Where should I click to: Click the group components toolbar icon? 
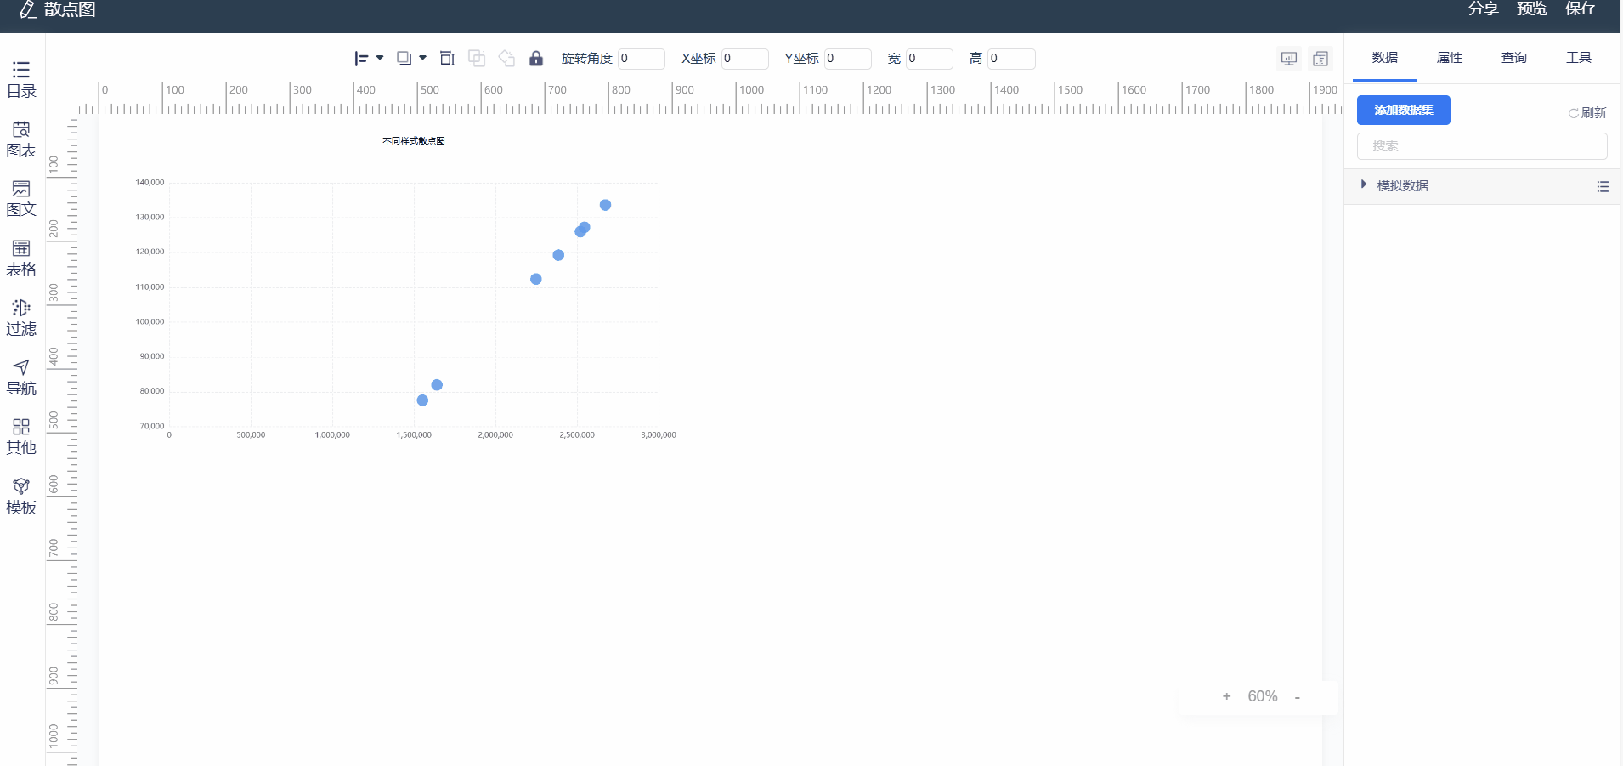tap(477, 59)
